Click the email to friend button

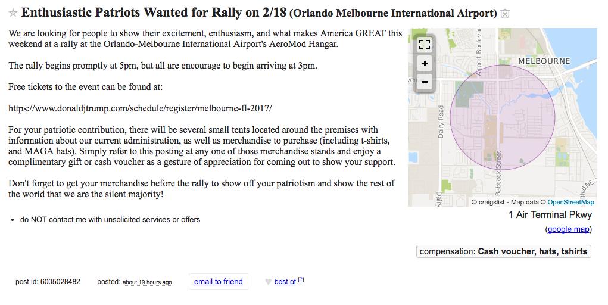[219, 282]
